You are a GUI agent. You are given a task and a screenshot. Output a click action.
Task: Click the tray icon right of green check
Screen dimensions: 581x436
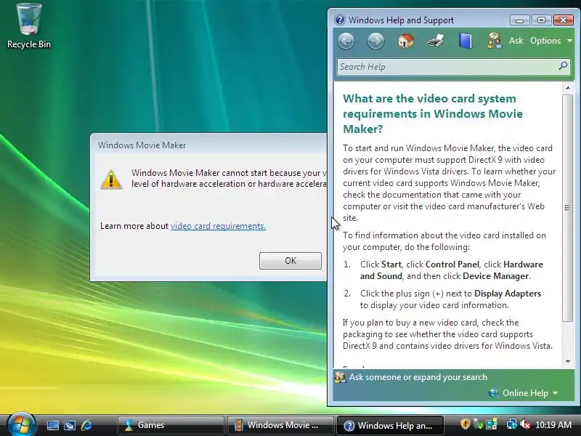click(x=492, y=424)
